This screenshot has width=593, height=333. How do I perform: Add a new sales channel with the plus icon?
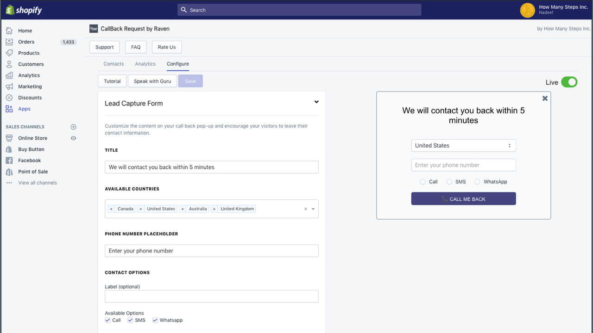click(x=73, y=127)
